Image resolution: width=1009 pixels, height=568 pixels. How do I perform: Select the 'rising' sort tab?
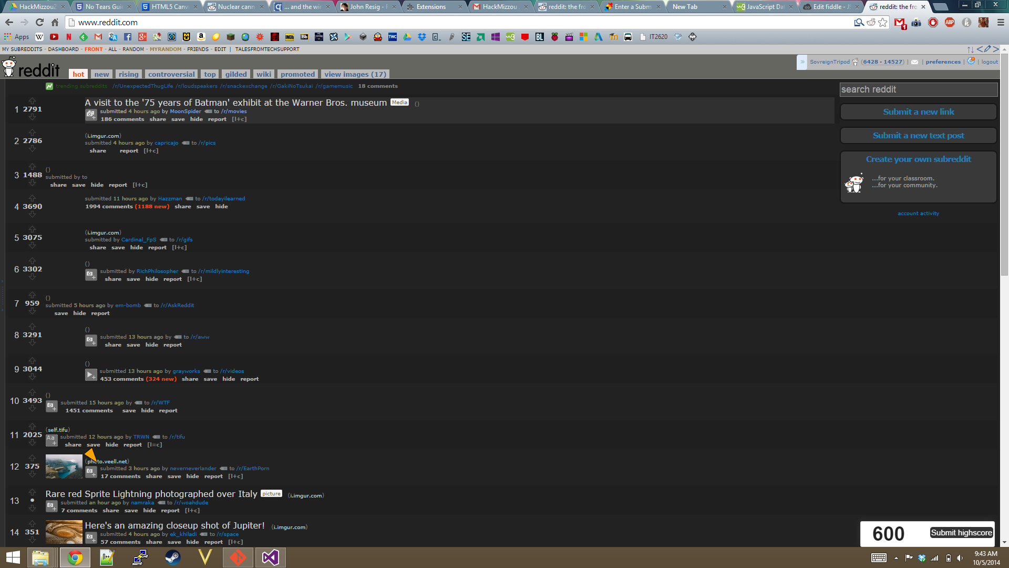[128, 74]
